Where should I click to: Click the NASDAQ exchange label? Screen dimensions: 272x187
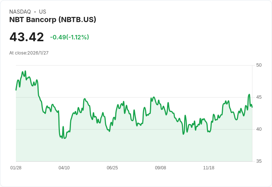(20, 12)
